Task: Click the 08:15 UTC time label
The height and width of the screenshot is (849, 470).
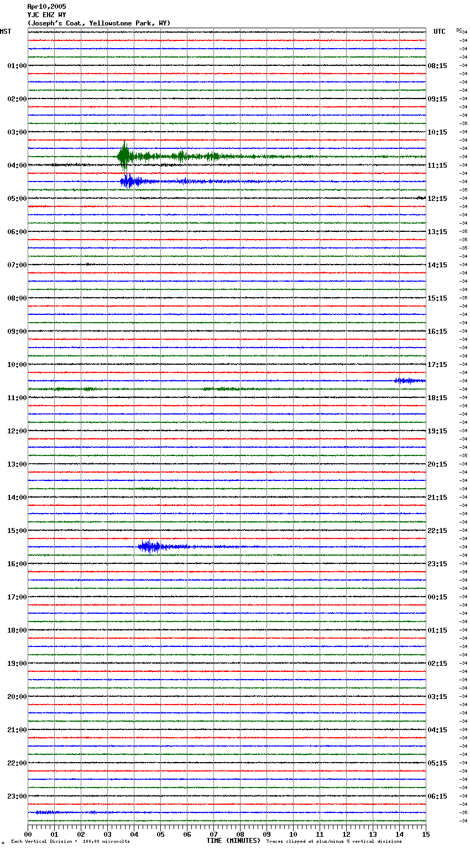Action: click(437, 66)
